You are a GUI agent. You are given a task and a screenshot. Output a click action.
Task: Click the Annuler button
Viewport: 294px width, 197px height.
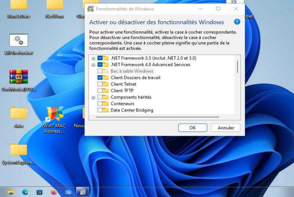point(226,128)
